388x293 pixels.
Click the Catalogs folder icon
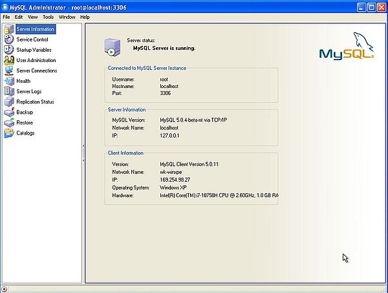[9, 133]
